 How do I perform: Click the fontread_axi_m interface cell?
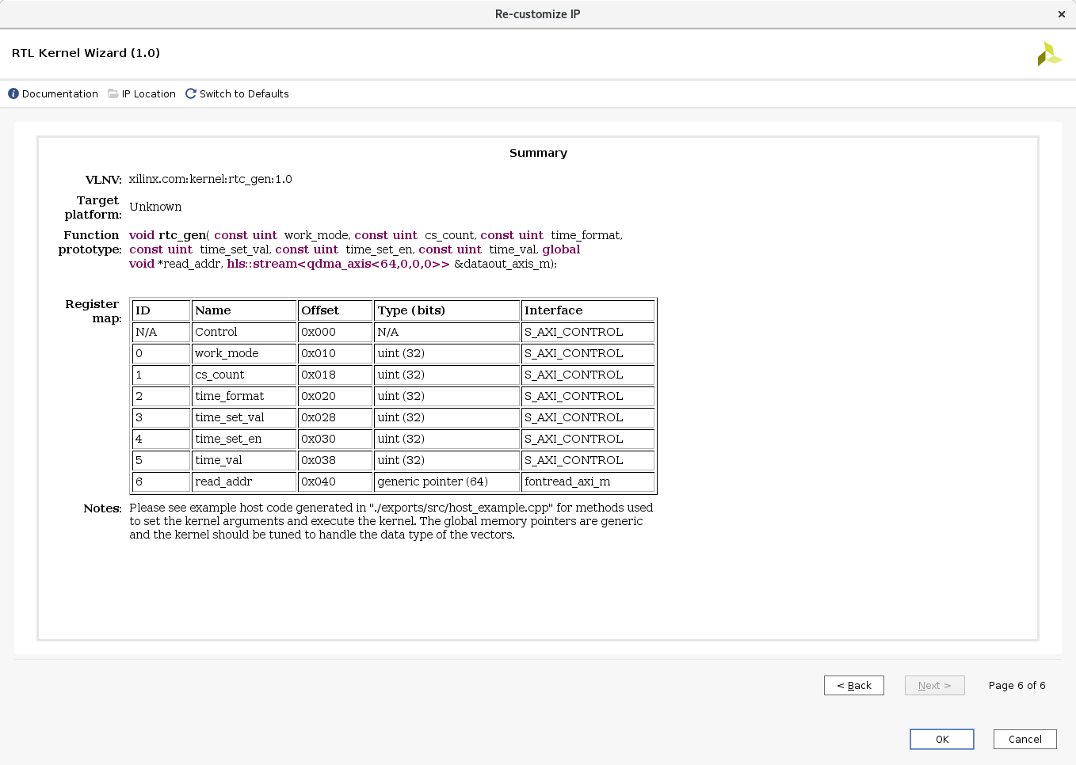click(x=587, y=481)
